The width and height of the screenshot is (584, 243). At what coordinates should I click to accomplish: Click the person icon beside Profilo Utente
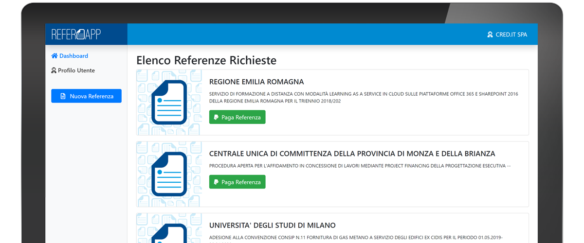tap(54, 70)
